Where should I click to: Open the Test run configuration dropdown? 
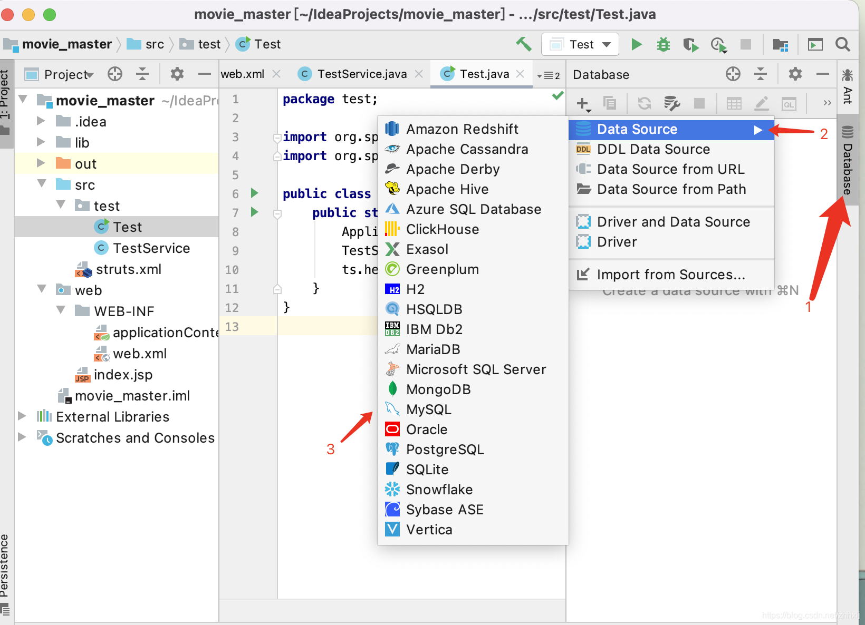[580, 44]
